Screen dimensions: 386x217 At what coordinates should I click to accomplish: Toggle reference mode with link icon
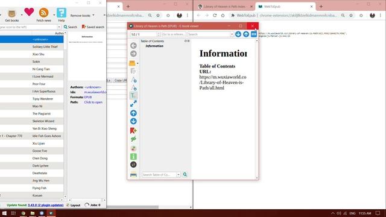133,139
